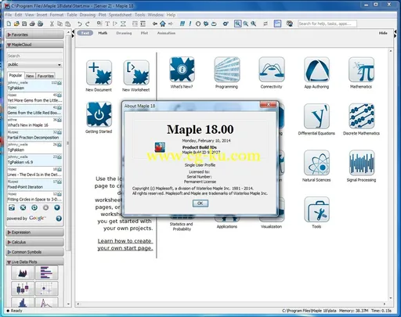Select Drawing in the context bar

click(124, 33)
